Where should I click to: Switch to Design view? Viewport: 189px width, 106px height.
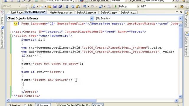tap(14, 105)
